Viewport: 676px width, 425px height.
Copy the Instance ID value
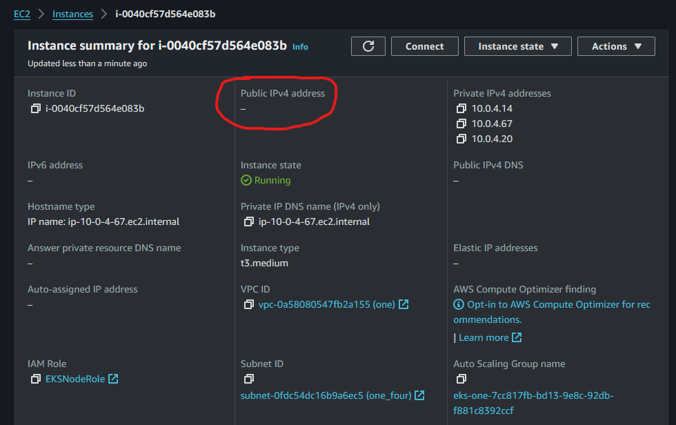click(36, 108)
